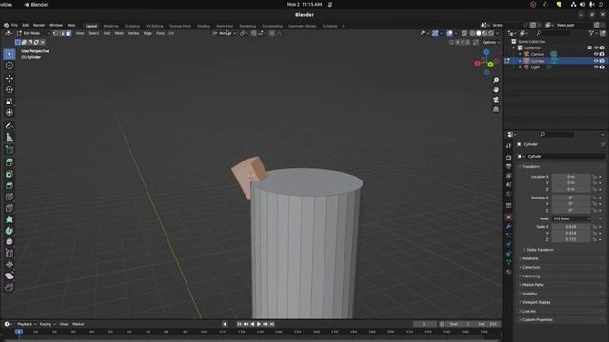Viewport: 609px width, 342px height.
Task: Expand the Camera item in the outliner
Action: 521,54
